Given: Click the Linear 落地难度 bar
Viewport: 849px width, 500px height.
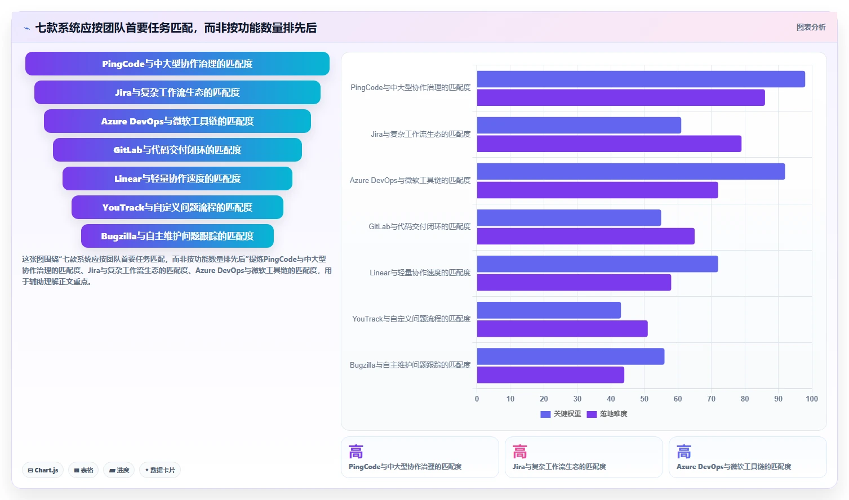Looking at the screenshot, I should coord(574,282).
